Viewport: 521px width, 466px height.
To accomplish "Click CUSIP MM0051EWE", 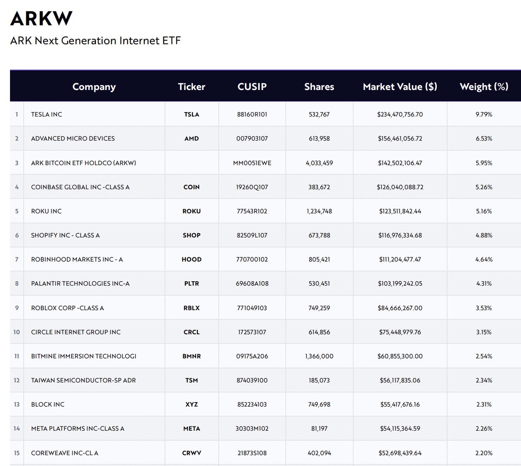I will pyautogui.click(x=252, y=163).
